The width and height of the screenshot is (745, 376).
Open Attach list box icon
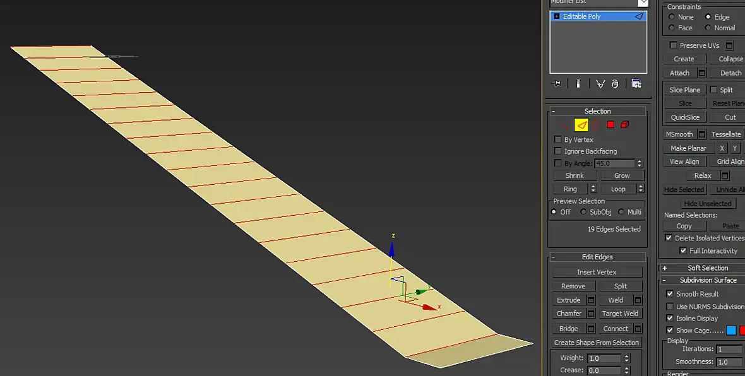[x=702, y=73]
